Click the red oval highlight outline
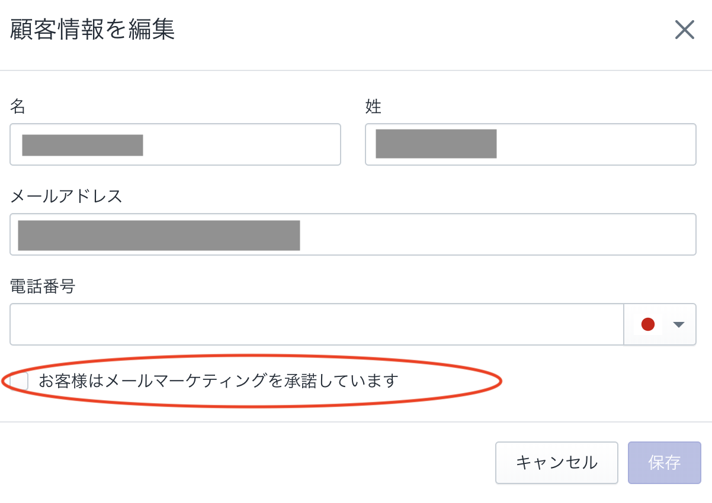The height and width of the screenshot is (503, 712). (501, 382)
